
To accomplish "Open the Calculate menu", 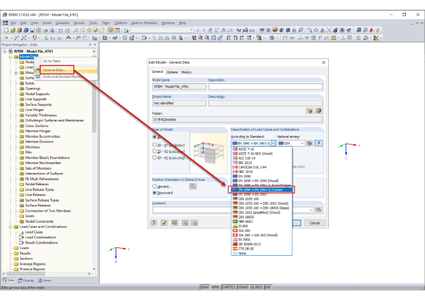I will [x=63, y=23].
